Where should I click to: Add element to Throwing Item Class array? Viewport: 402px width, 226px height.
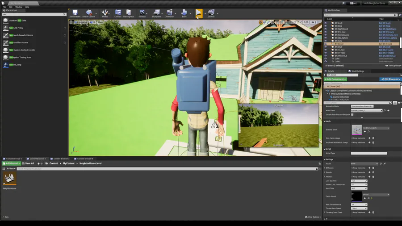369,213
